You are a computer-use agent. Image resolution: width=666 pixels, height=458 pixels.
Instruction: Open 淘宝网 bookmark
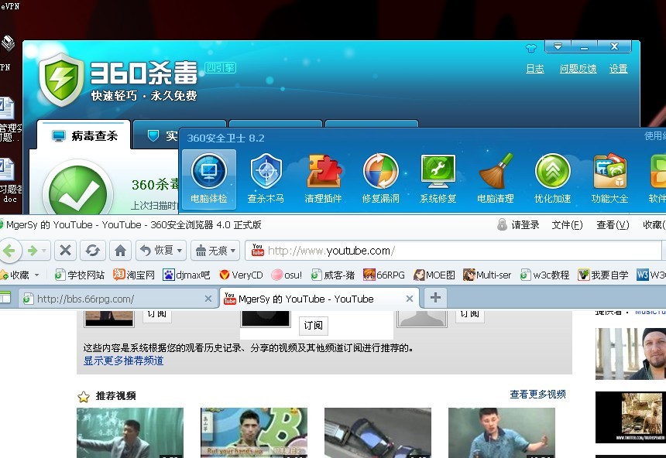pyautogui.click(x=134, y=275)
